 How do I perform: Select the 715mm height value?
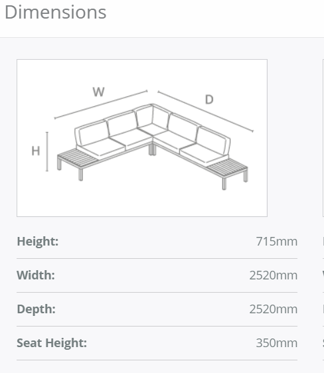click(277, 242)
